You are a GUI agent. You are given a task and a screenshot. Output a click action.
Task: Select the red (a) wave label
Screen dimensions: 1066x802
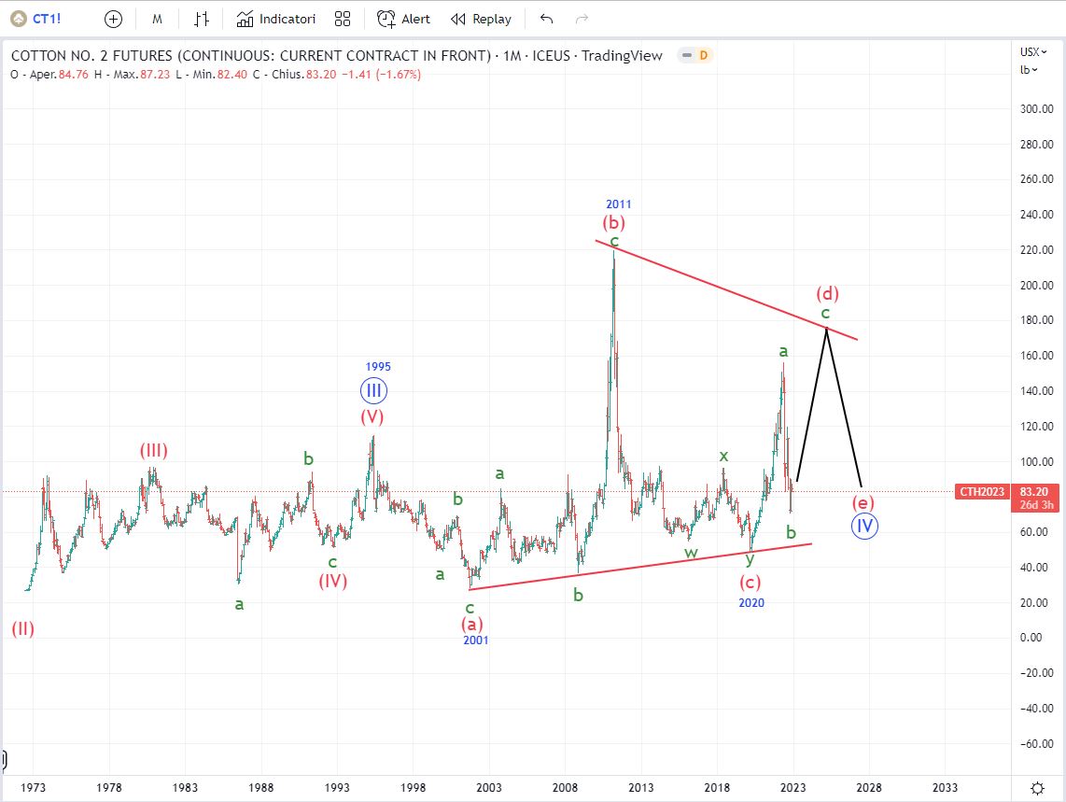coord(471,624)
